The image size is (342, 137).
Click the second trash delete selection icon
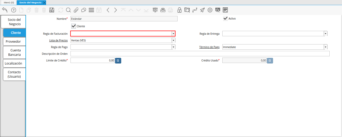(x=44, y=10)
